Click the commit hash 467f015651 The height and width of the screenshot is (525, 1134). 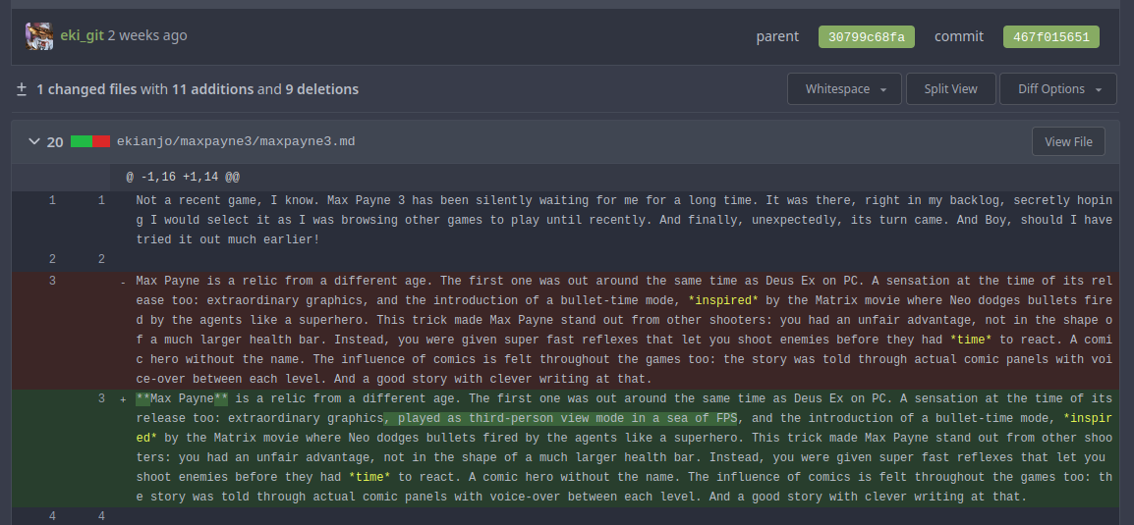[x=1050, y=37]
